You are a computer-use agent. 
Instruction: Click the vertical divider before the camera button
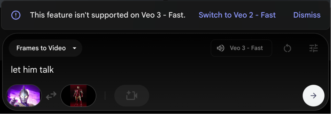[105, 96]
